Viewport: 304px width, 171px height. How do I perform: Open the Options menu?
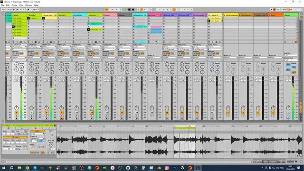point(28,5)
